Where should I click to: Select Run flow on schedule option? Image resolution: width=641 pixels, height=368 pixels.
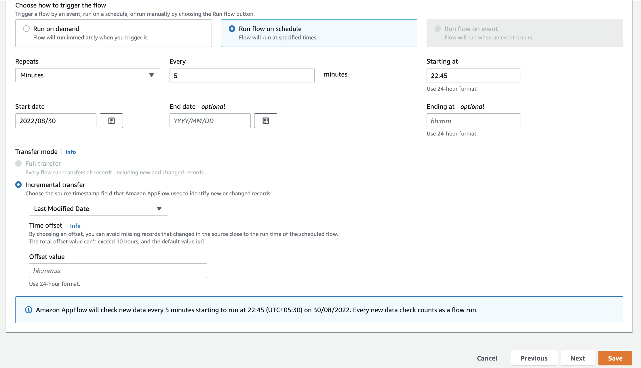coord(232,29)
